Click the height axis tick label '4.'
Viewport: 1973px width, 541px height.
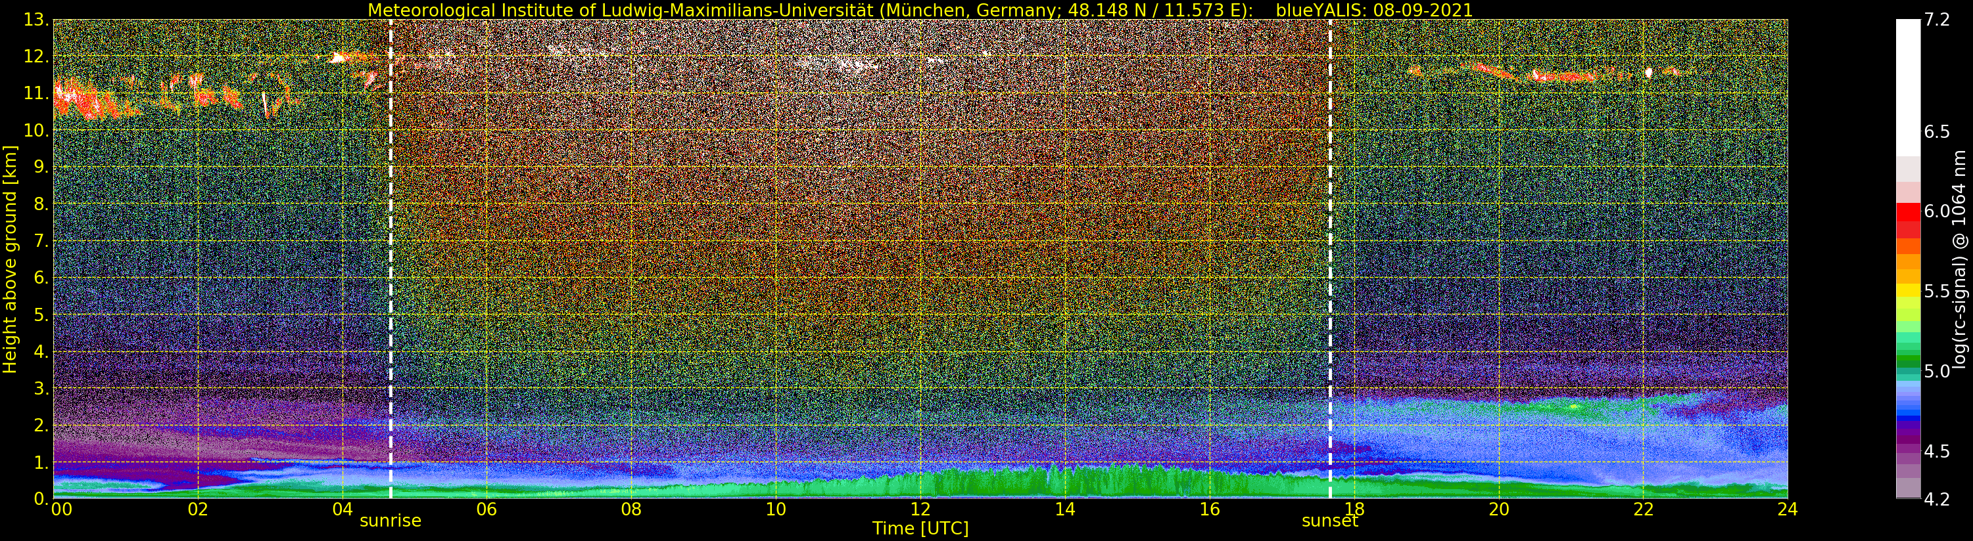[x=41, y=351]
